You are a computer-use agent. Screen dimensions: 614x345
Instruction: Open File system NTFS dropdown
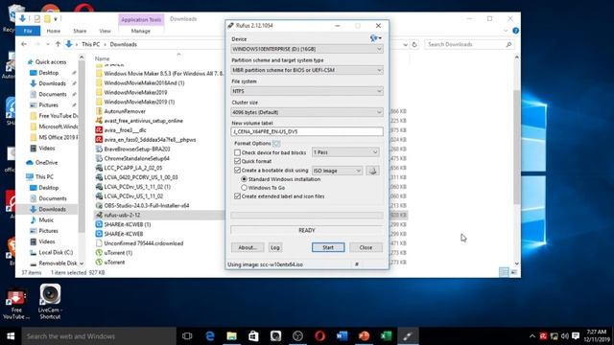coord(307,91)
